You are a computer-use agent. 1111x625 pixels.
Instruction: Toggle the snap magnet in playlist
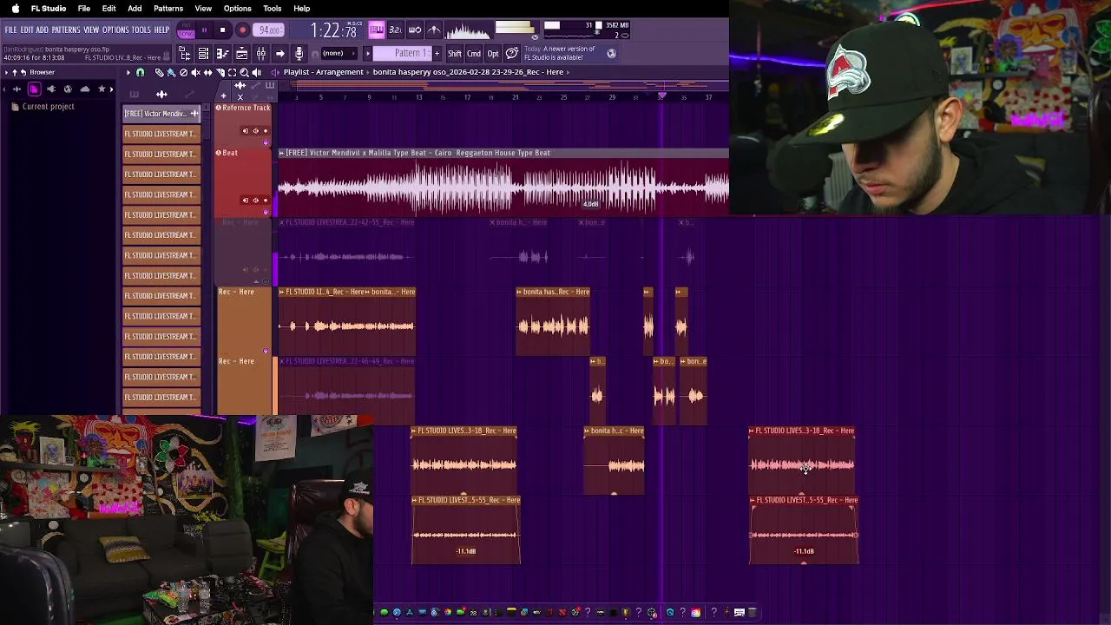tap(141, 72)
